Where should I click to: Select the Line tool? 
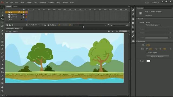(x=2, y=38)
